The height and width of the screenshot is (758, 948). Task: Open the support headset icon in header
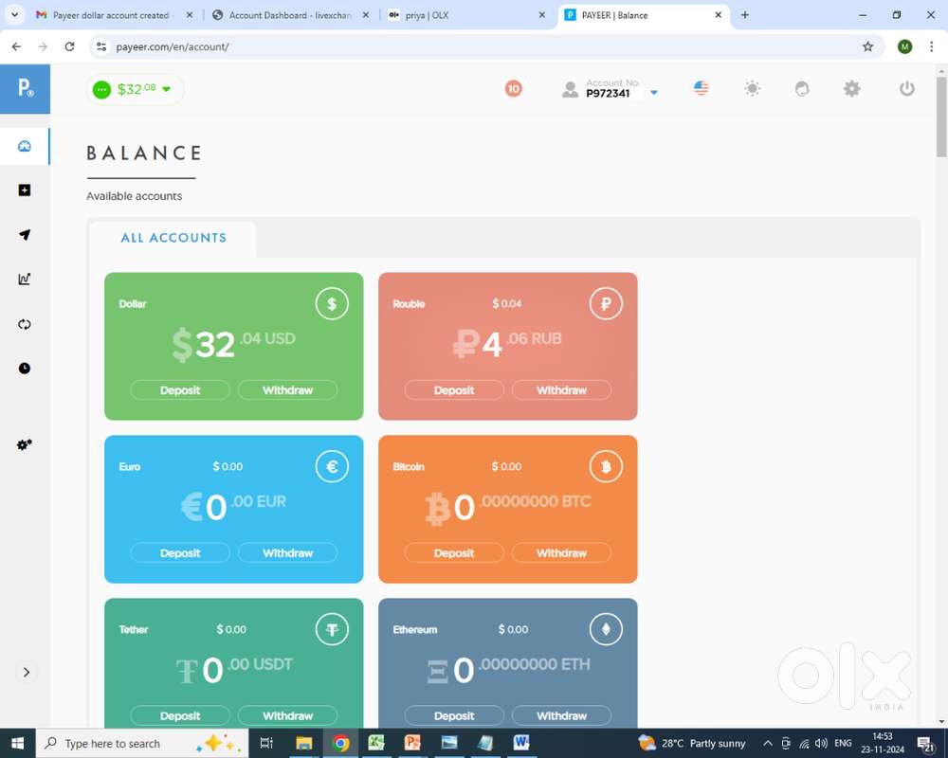click(x=802, y=89)
